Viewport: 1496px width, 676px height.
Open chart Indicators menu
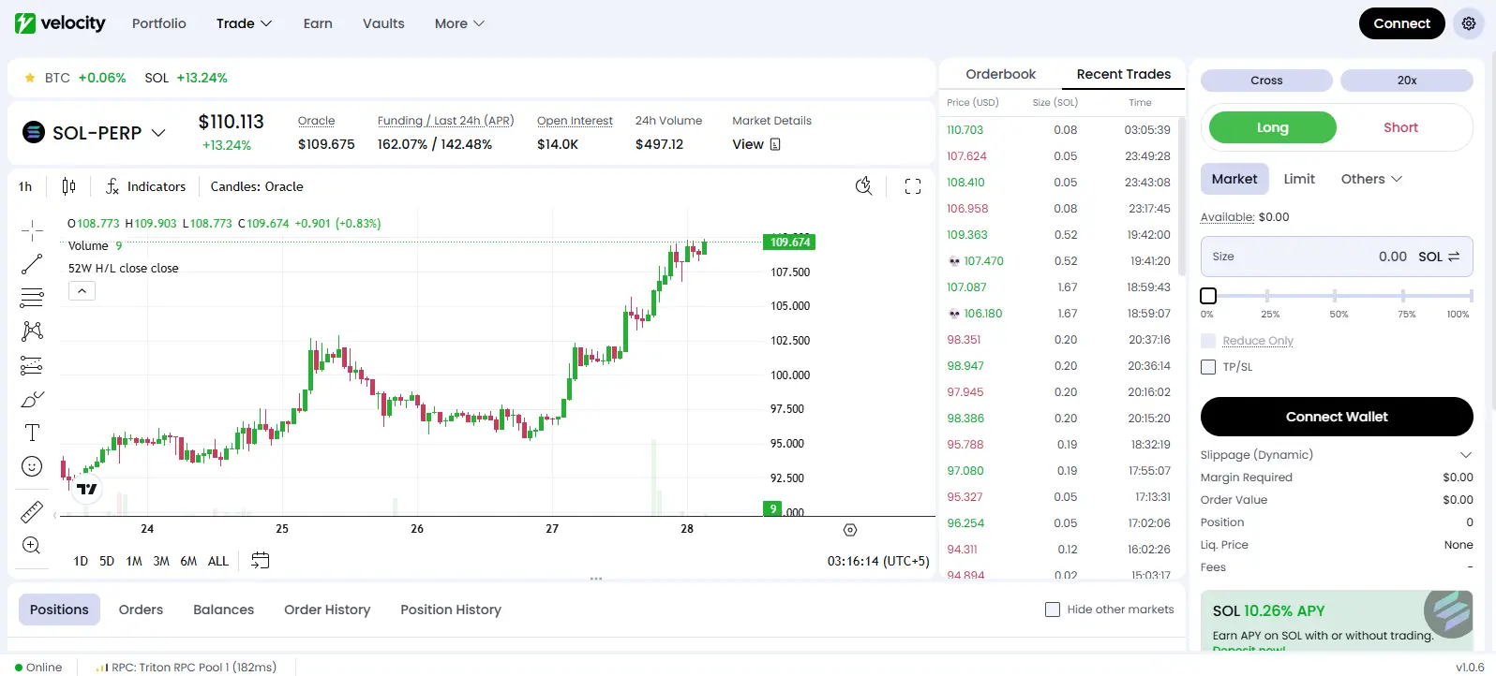(145, 186)
